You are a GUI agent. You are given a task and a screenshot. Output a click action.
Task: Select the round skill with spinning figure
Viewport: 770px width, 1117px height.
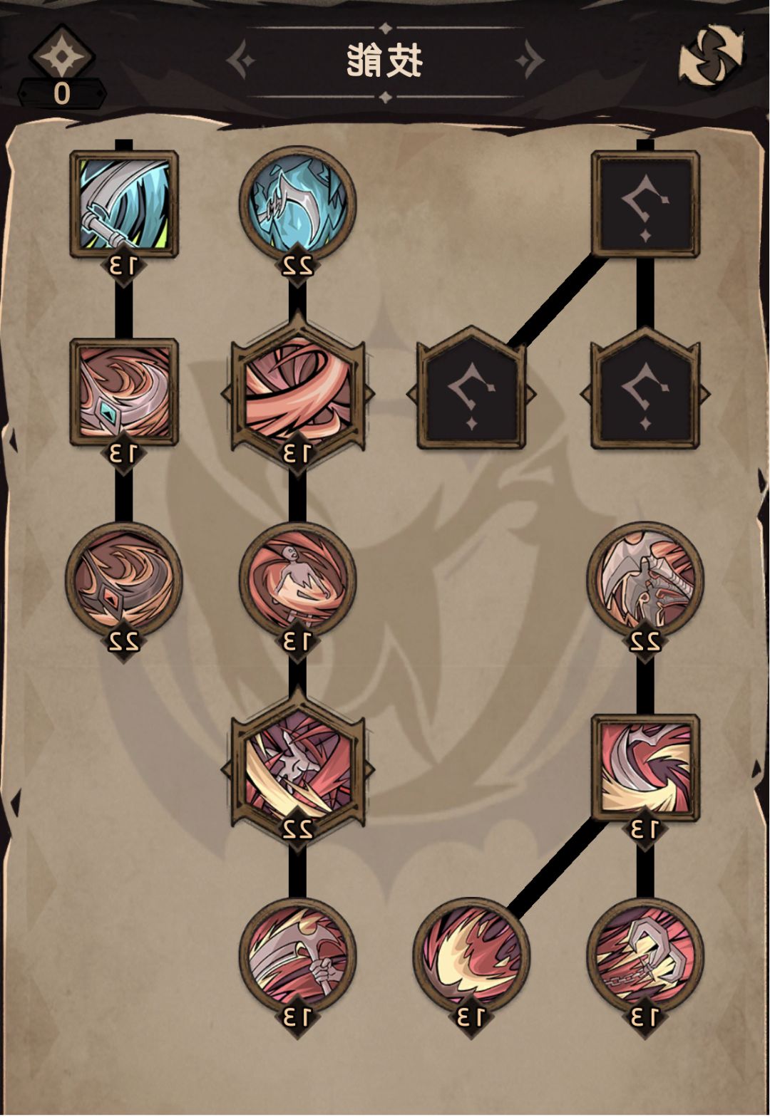pos(297,580)
